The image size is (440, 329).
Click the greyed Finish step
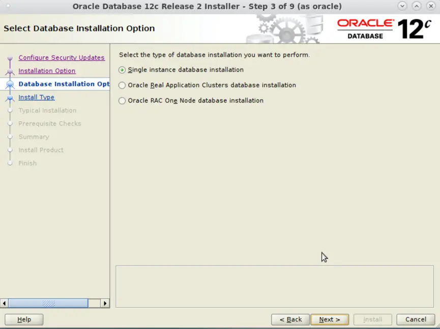(x=27, y=163)
